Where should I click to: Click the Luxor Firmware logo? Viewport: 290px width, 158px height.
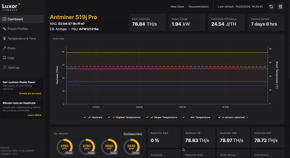11,7
